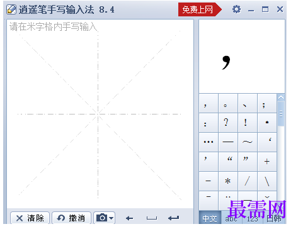Open settings via the gear icon

[x=237, y=9]
